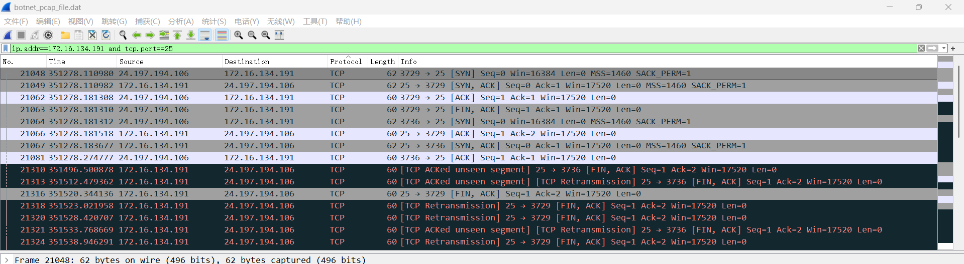This screenshot has width=964, height=264.
Task: Click the intelligent scrollbar minimap
Action: [x=945, y=153]
